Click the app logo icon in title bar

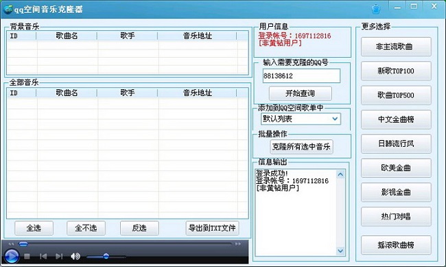click(x=8, y=9)
